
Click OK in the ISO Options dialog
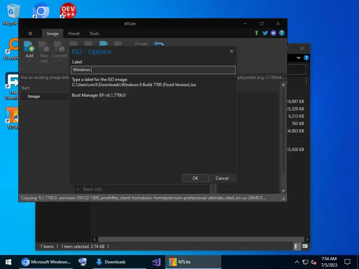pyautogui.click(x=195, y=178)
